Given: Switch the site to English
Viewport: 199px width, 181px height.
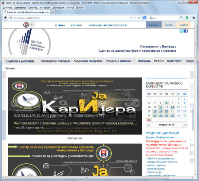Looking at the screenshot, I should coord(184,25).
